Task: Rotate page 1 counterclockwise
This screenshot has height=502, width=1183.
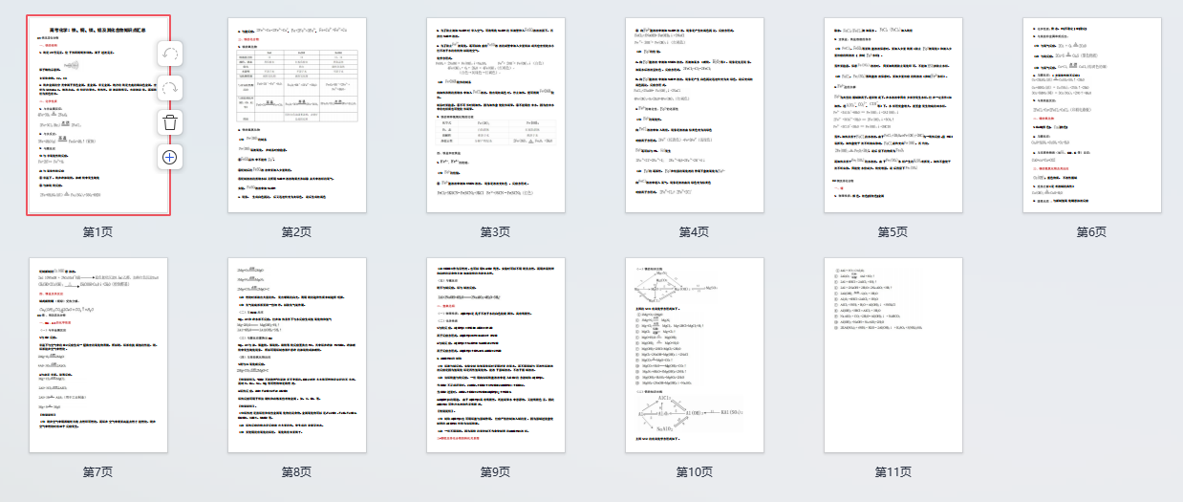Action: 170,54
